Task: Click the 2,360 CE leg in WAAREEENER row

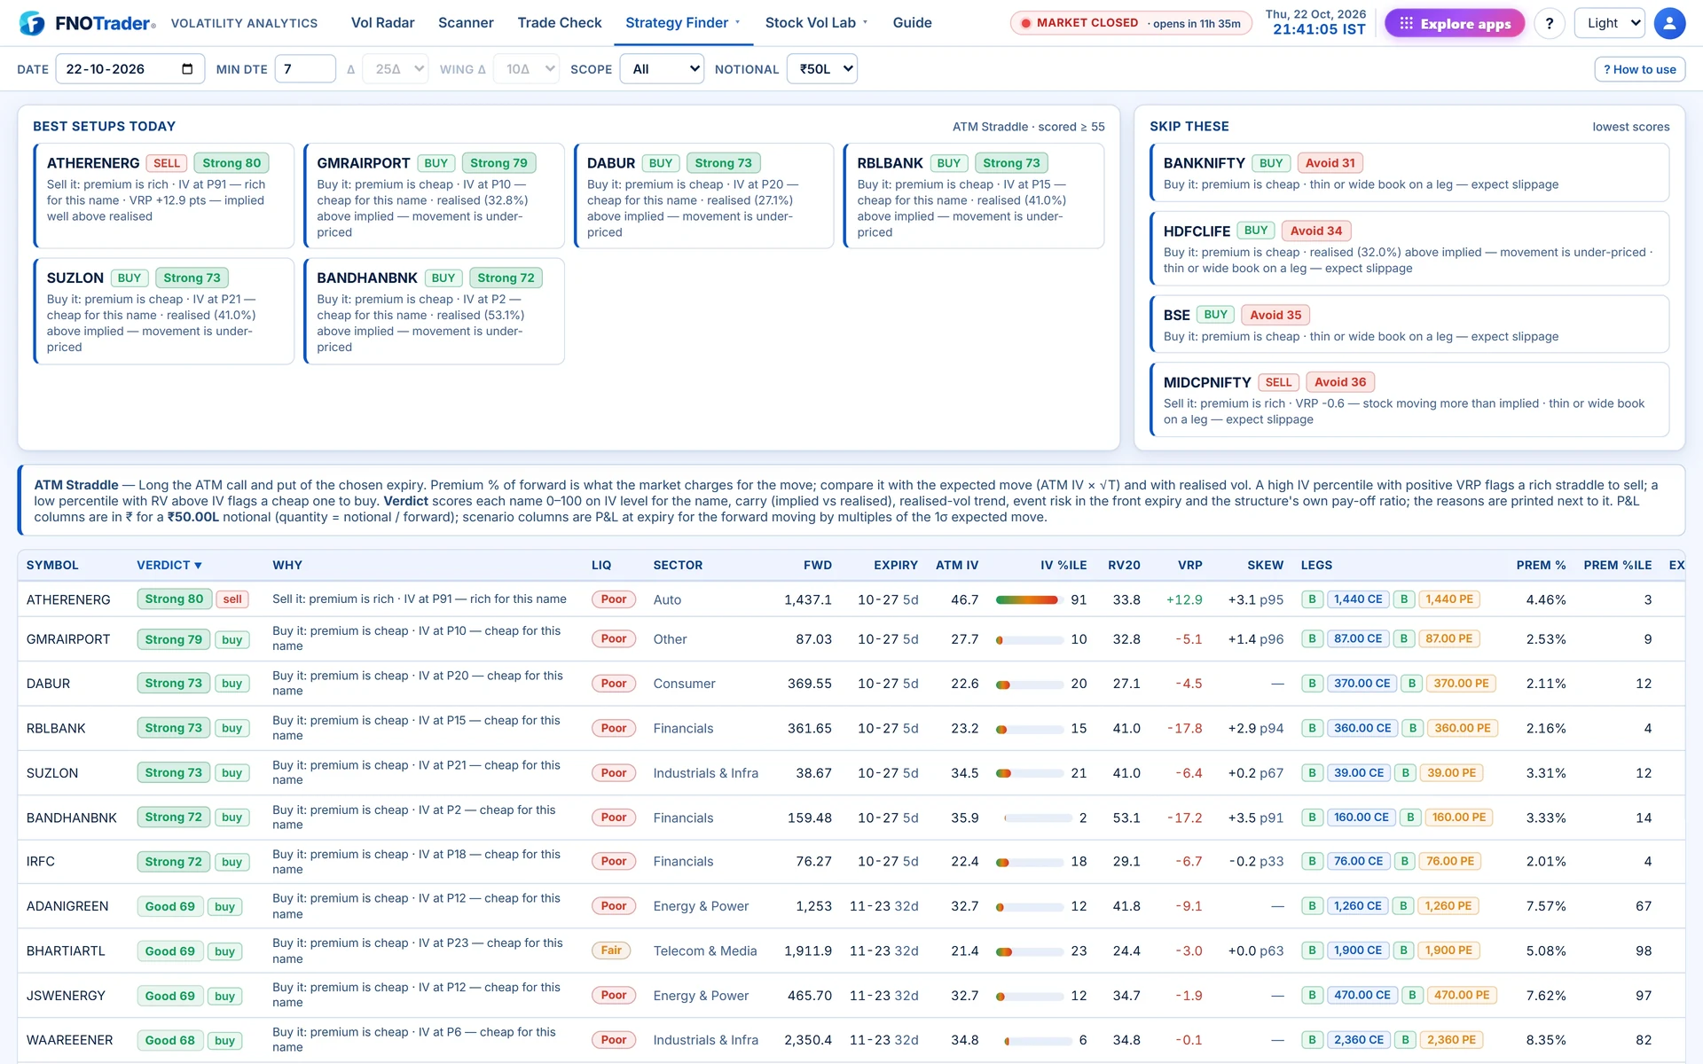Action: tap(1358, 1040)
